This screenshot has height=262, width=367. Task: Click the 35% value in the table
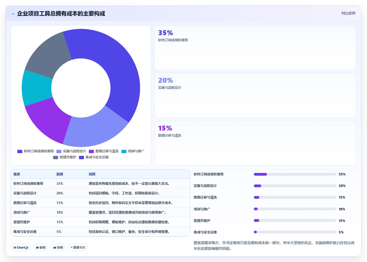[x=60, y=184]
